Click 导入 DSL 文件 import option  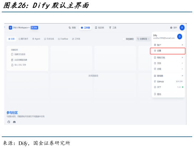pyautogui.click(x=19, y=65)
